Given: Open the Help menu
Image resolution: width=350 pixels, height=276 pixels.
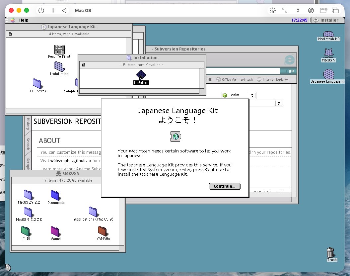Looking at the screenshot, I should point(24,20).
